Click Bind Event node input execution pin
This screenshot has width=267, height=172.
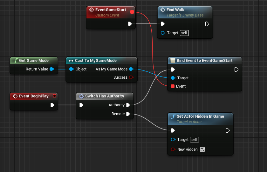pos(173,69)
